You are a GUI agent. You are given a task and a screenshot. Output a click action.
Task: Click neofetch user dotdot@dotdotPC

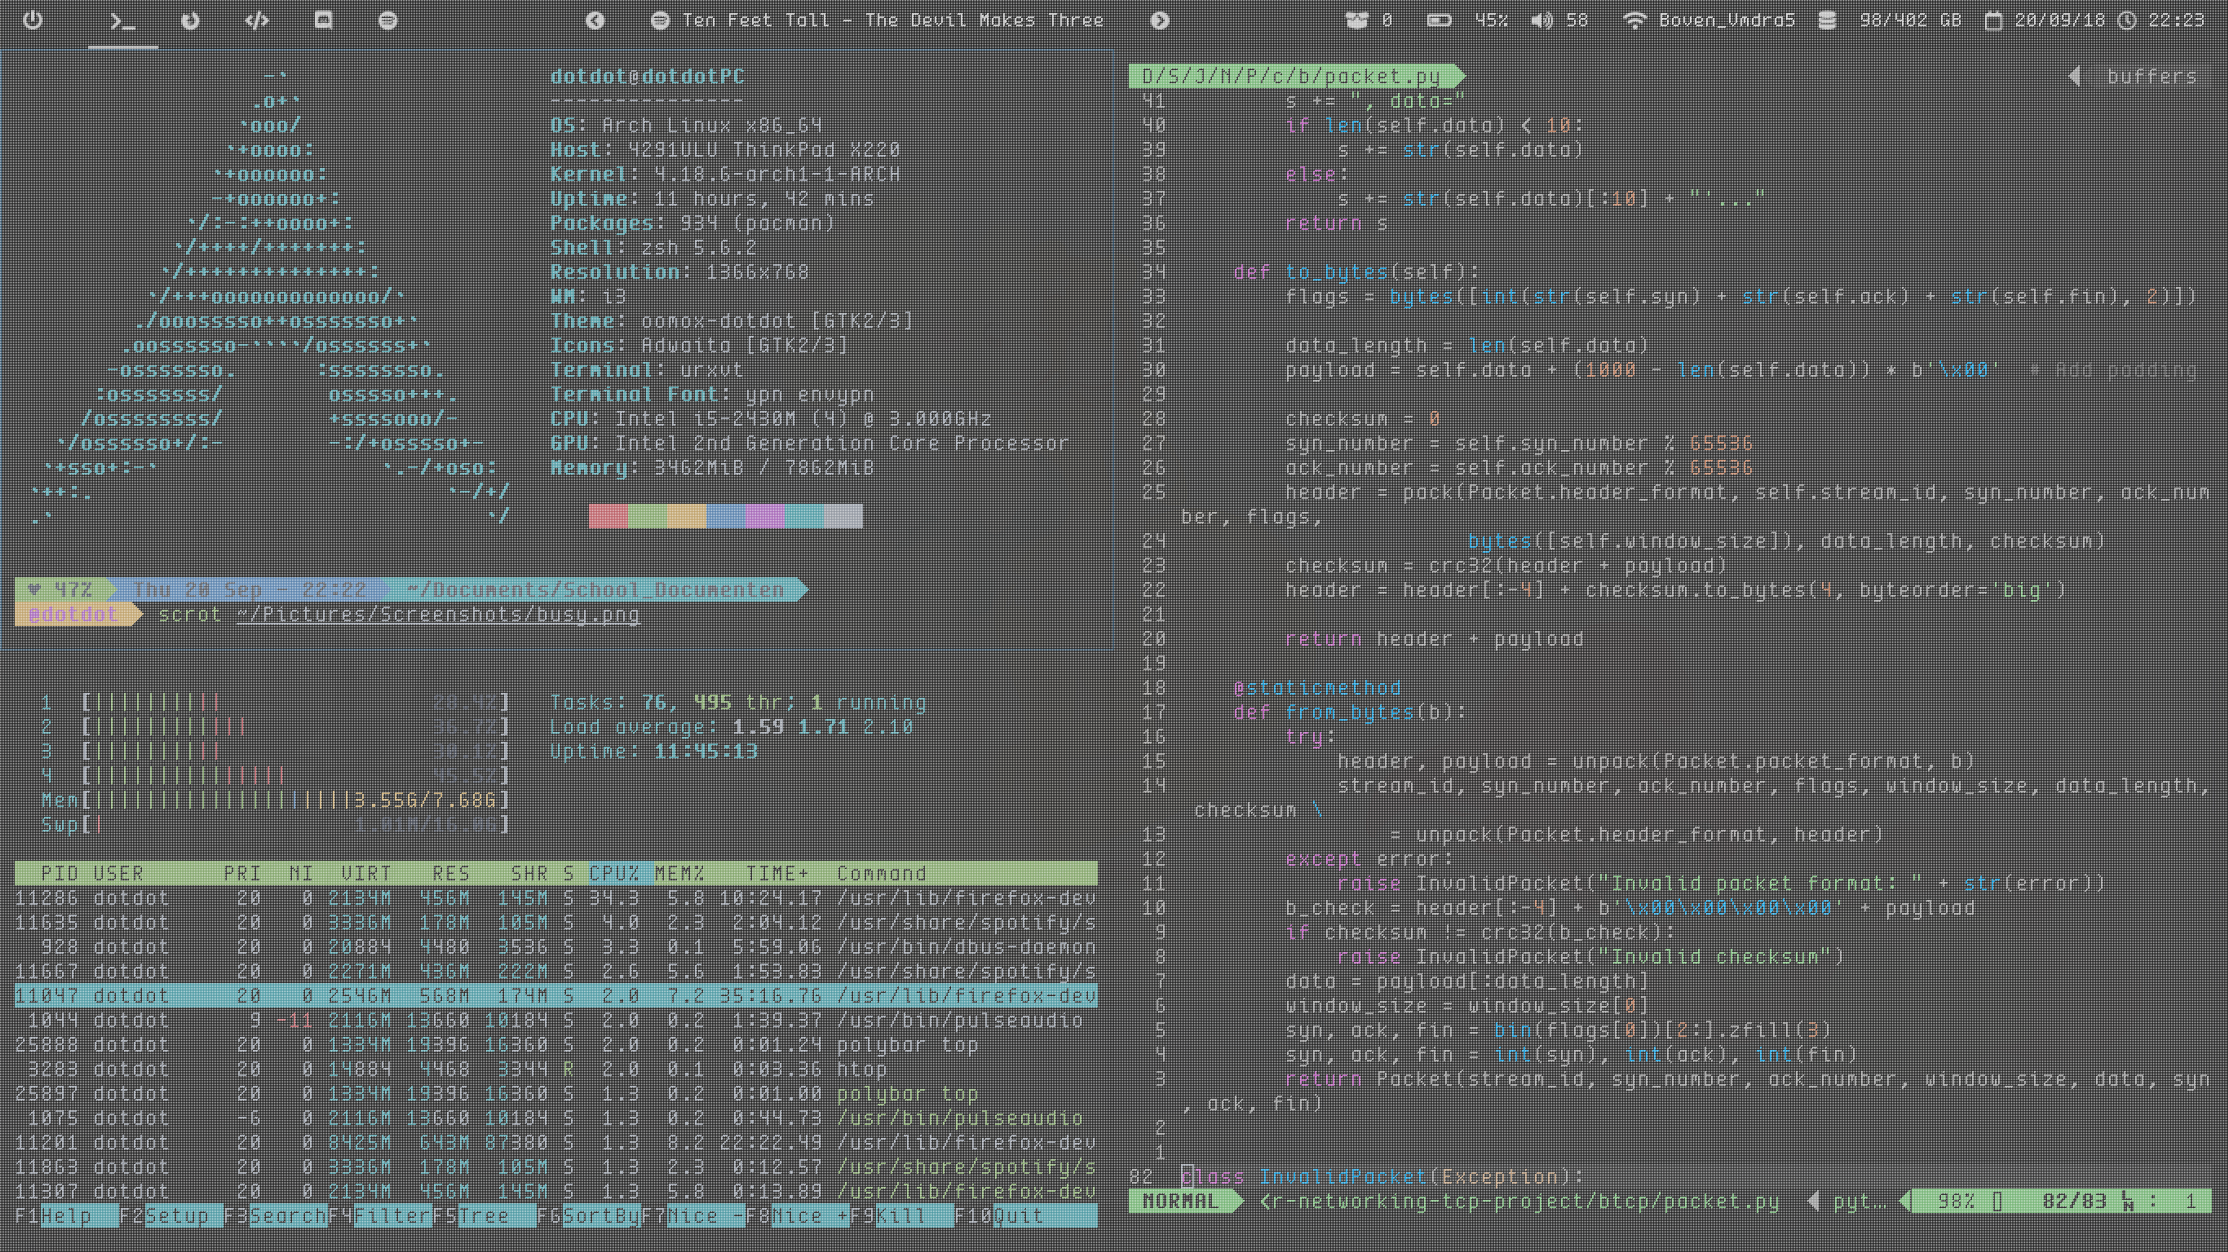point(647,76)
